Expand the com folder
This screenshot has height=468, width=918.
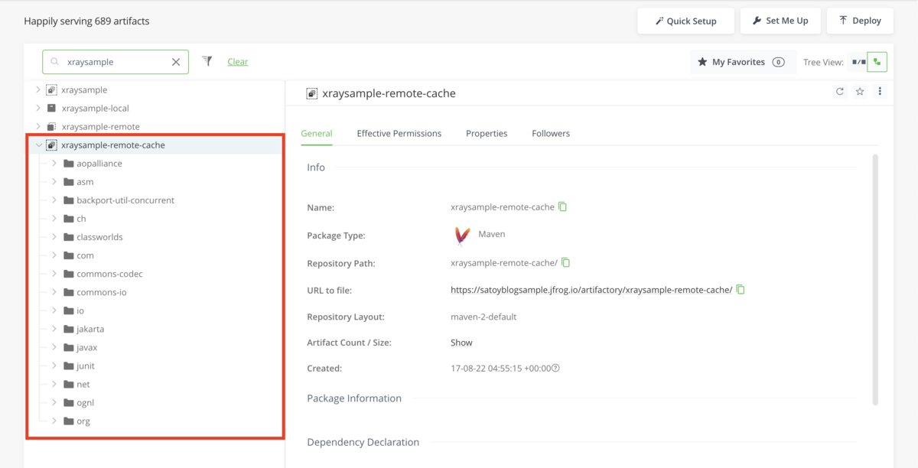[54, 255]
